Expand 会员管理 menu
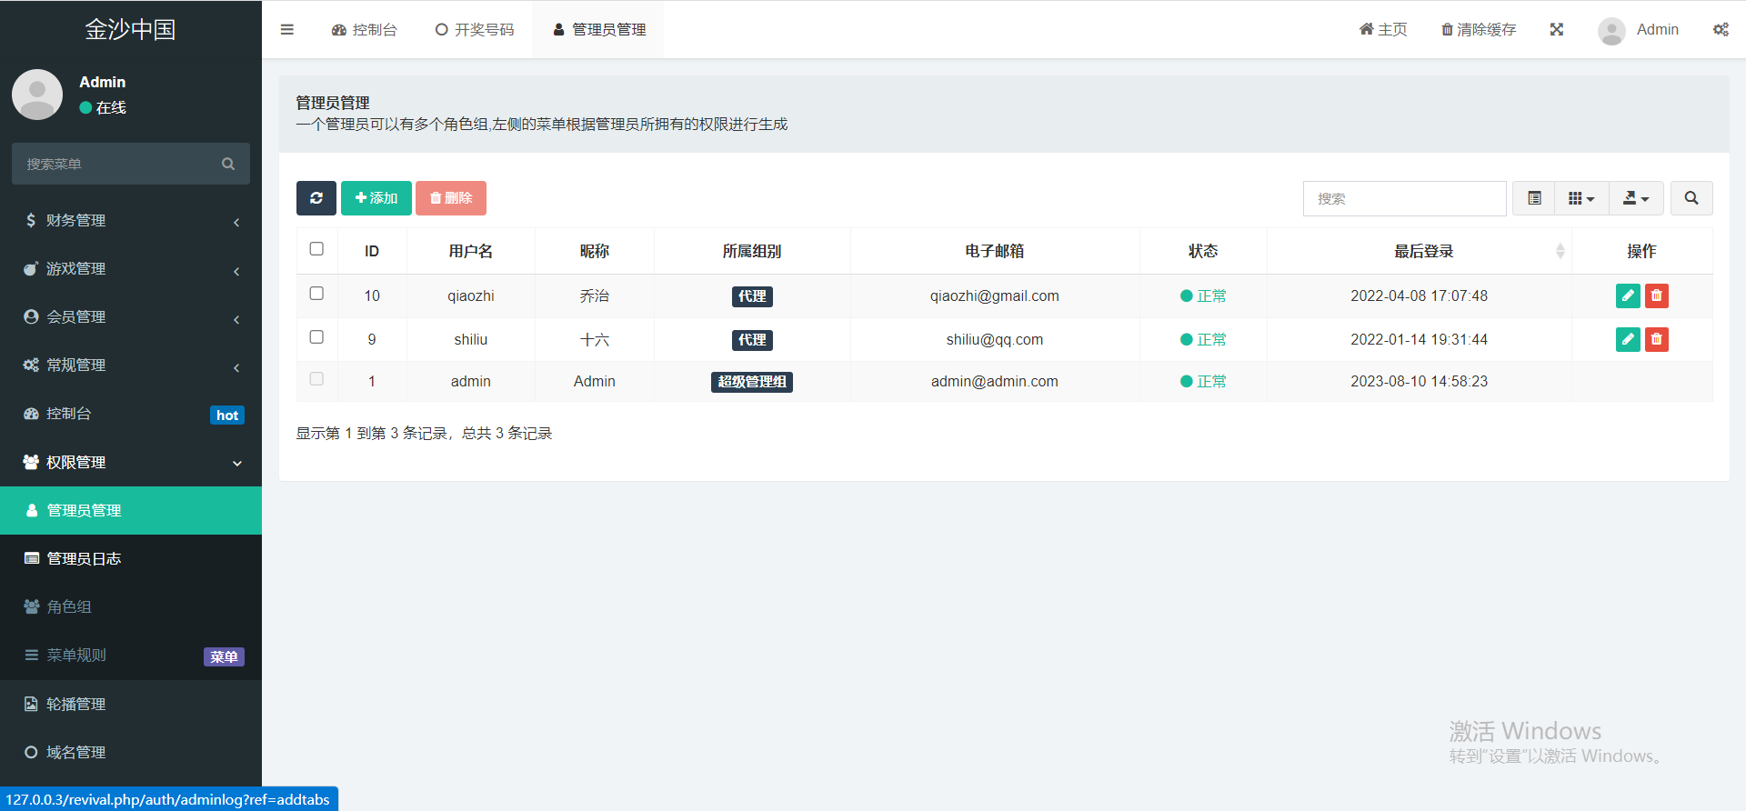 (131, 316)
